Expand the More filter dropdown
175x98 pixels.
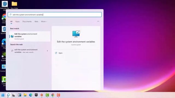tap(44, 22)
